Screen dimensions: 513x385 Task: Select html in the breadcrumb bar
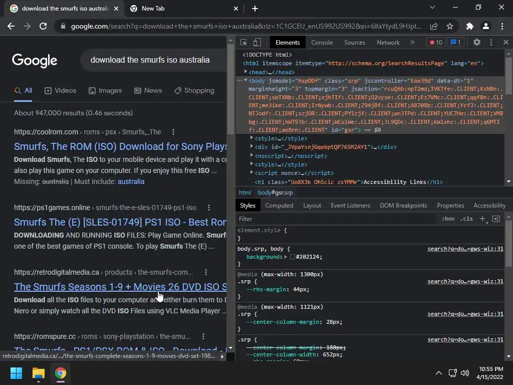click(x=244, y=192)
